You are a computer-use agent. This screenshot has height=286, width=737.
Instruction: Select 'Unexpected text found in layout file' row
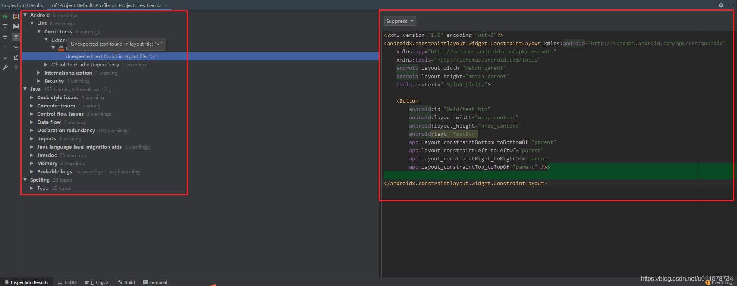200,56
